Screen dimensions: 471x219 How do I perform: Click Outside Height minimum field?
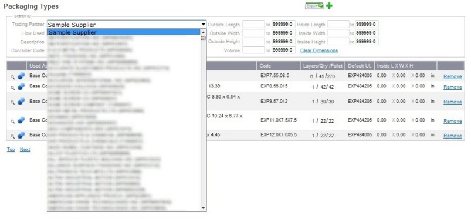[253, 42]
